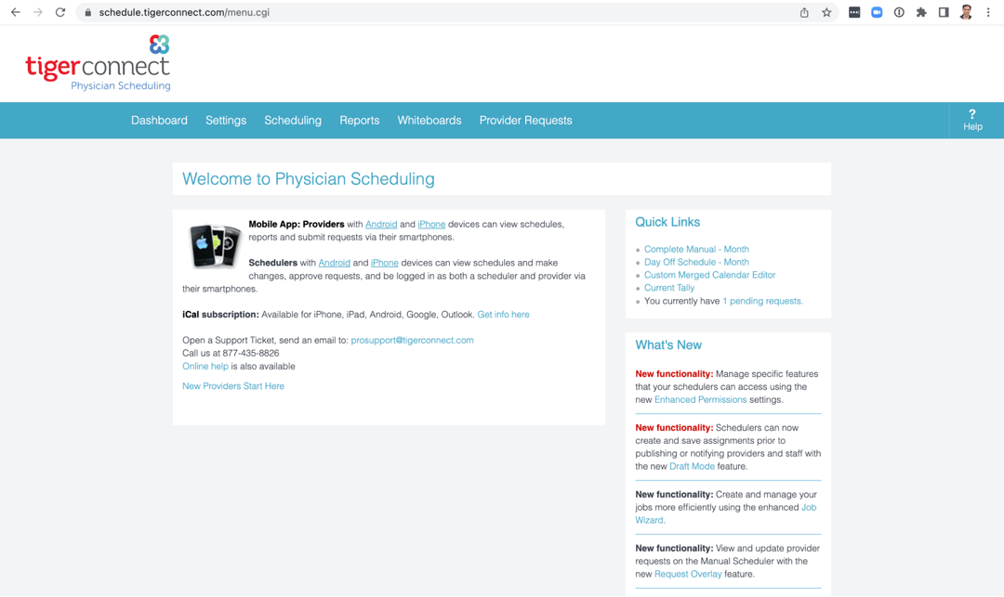Open the Enhanced Permissions link

(701, 399)
